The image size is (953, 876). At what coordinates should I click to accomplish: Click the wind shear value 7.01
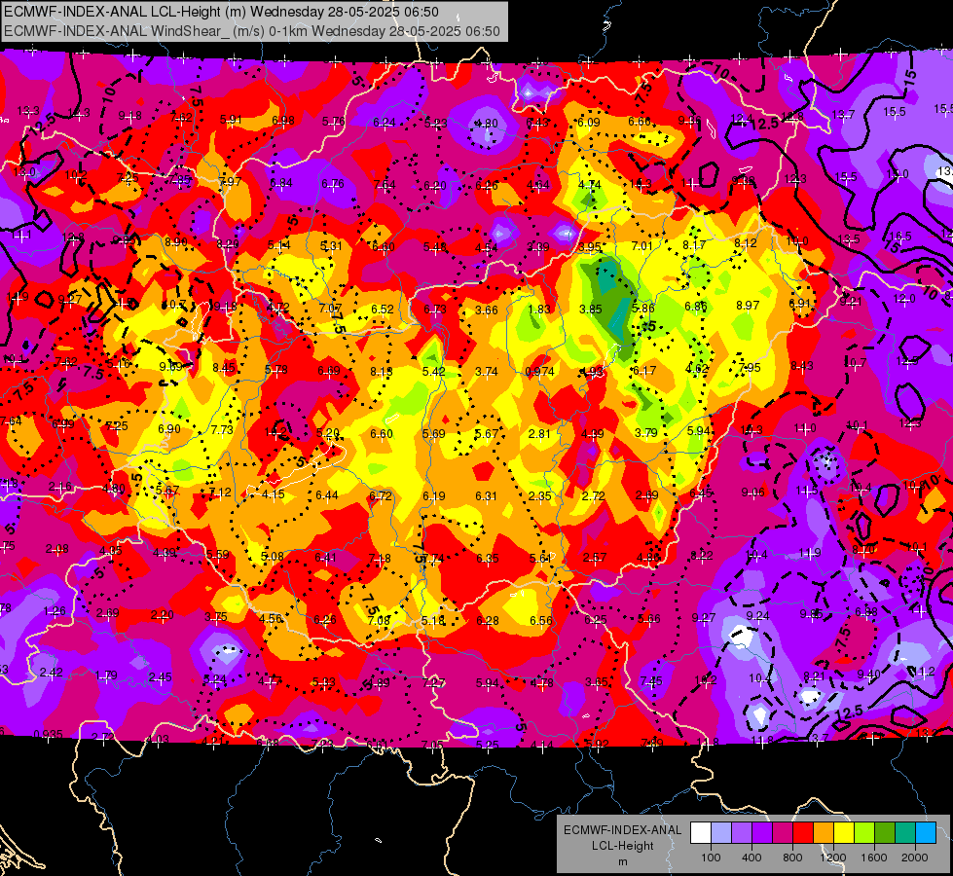pyautogui.click(x=641, y=246)
